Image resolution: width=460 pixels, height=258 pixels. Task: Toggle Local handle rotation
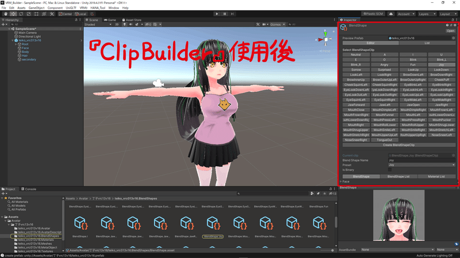click(x=80, y=14)
